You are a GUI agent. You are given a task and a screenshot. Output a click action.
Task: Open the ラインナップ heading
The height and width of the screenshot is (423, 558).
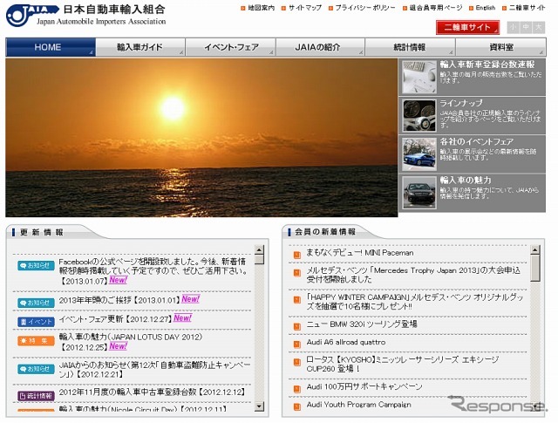(x=461, y=103)
